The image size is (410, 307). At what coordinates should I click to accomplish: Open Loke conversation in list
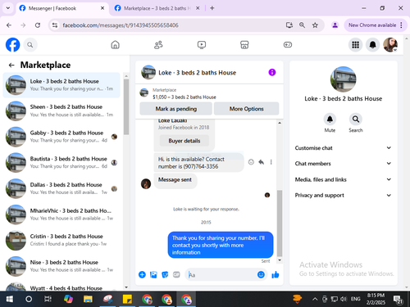point(61,85)
